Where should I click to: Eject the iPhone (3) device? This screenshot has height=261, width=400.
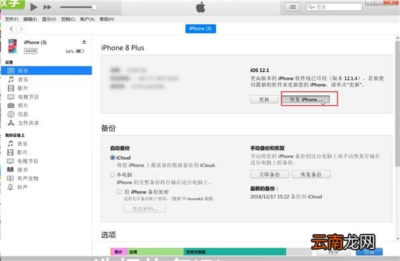(84, 42)
